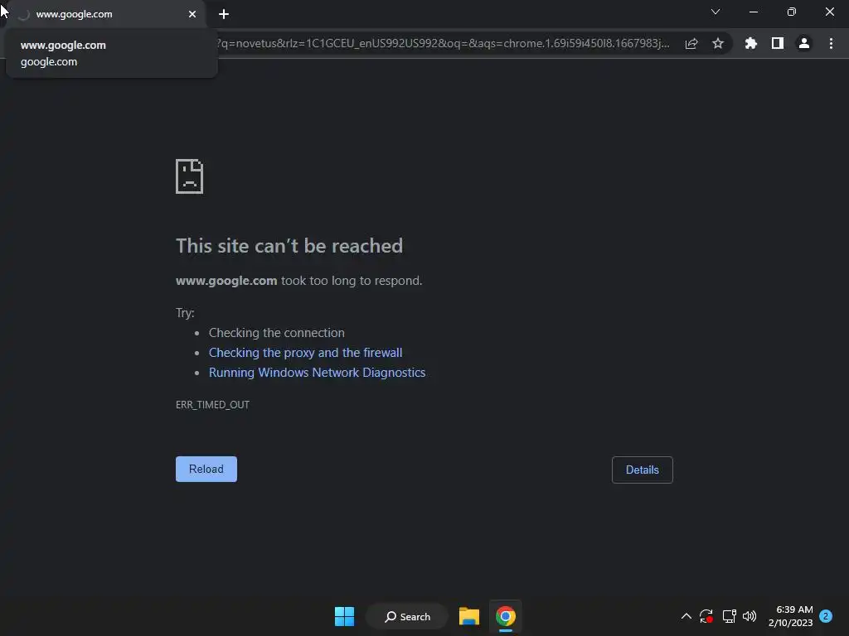Viewport: 849px width, 636px height.
Task: Open Chrome three-dot menu
Action: (x=831, y=43)
